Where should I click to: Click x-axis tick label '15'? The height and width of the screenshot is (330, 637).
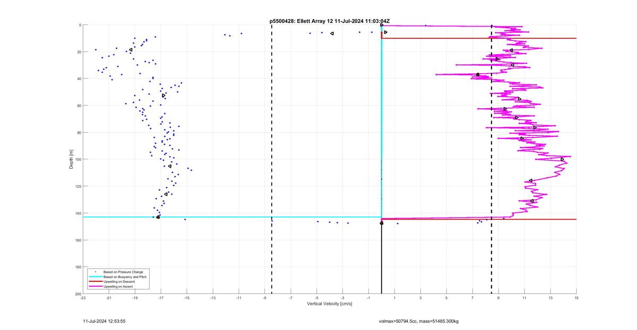576,298
